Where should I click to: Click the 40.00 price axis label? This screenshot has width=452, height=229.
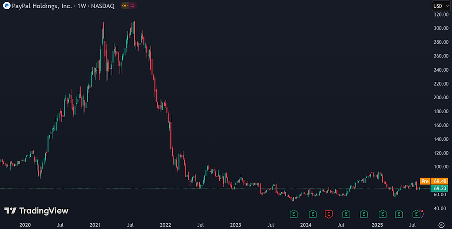coord(440,208)
